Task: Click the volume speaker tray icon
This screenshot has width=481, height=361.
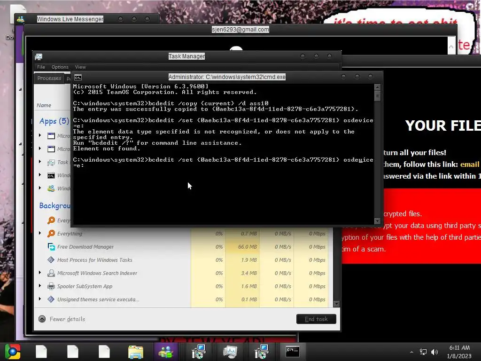Action: 434,352
